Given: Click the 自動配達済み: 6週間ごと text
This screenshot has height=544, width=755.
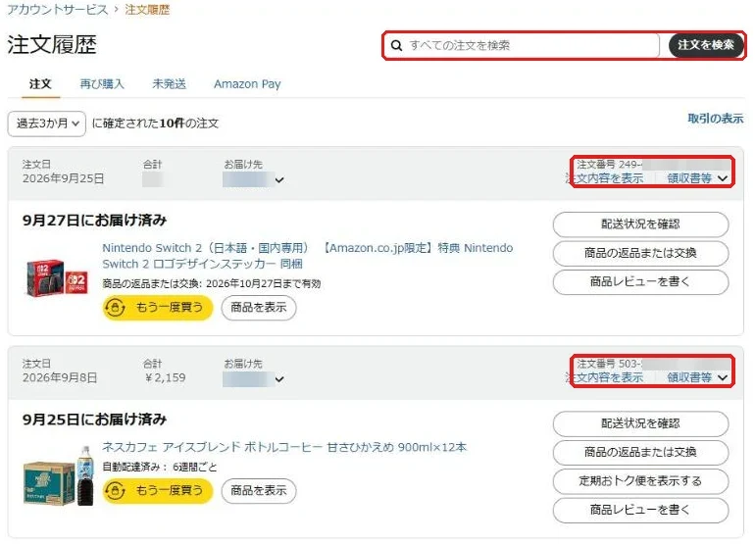Looking at the screenshot, I should click(160, 467).
